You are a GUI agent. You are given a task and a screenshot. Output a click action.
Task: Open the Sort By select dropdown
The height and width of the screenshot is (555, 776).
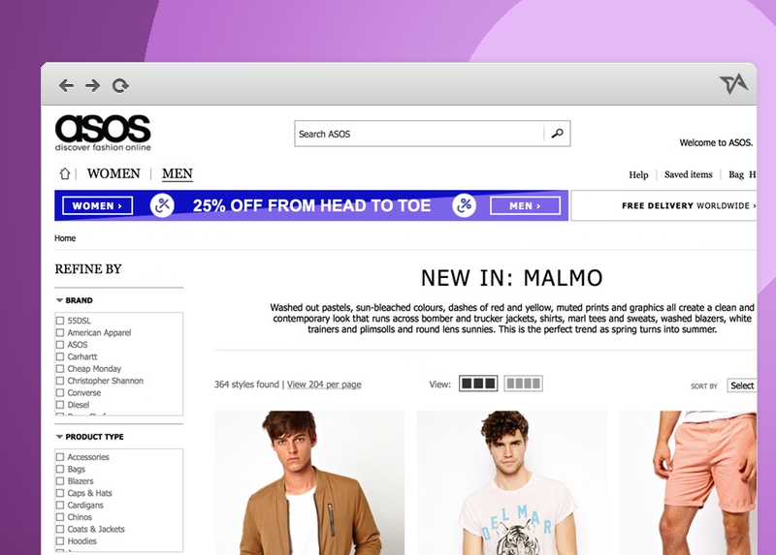pyautogui.click(x=741, y=385)
